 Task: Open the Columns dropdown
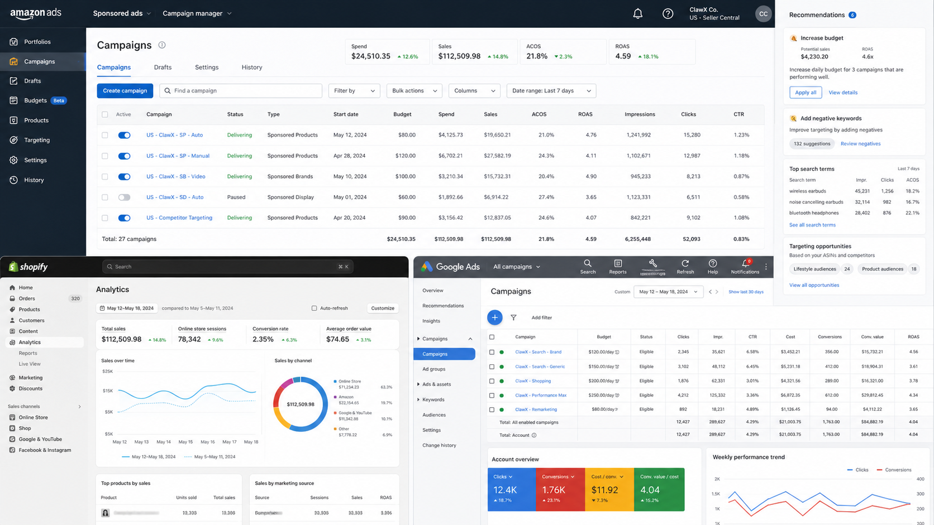pos(474,90)
